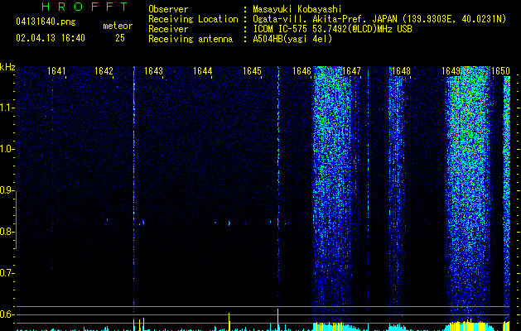
Task: Click the 0.7 kHz axis label
Action: point(7,273)
